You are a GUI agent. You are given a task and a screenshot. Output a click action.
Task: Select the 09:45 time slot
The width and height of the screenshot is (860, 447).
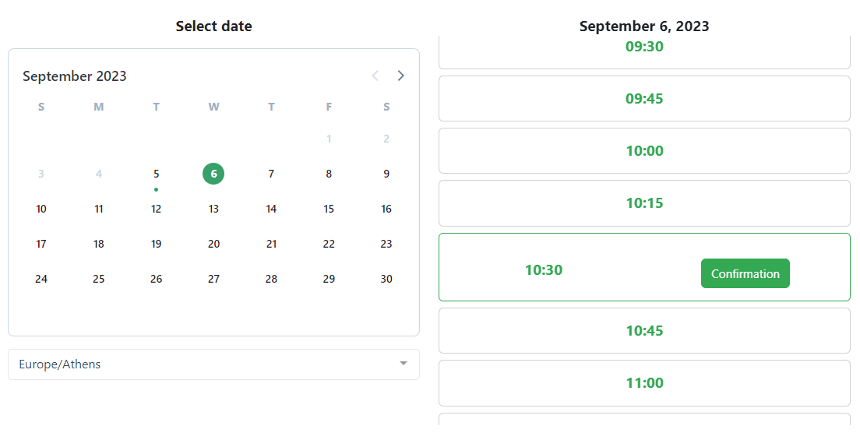click(x=644, y=99)
